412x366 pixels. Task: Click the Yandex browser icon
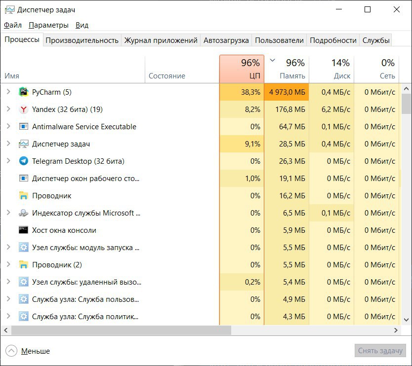(23, 110)
